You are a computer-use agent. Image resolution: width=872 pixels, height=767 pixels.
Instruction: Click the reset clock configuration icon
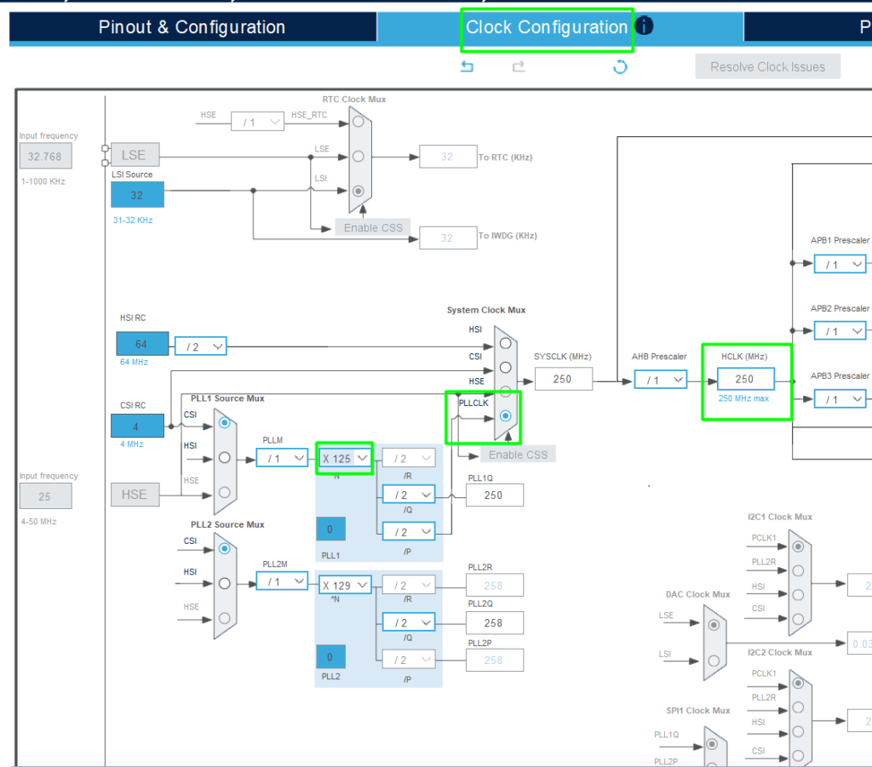(620, 67)
